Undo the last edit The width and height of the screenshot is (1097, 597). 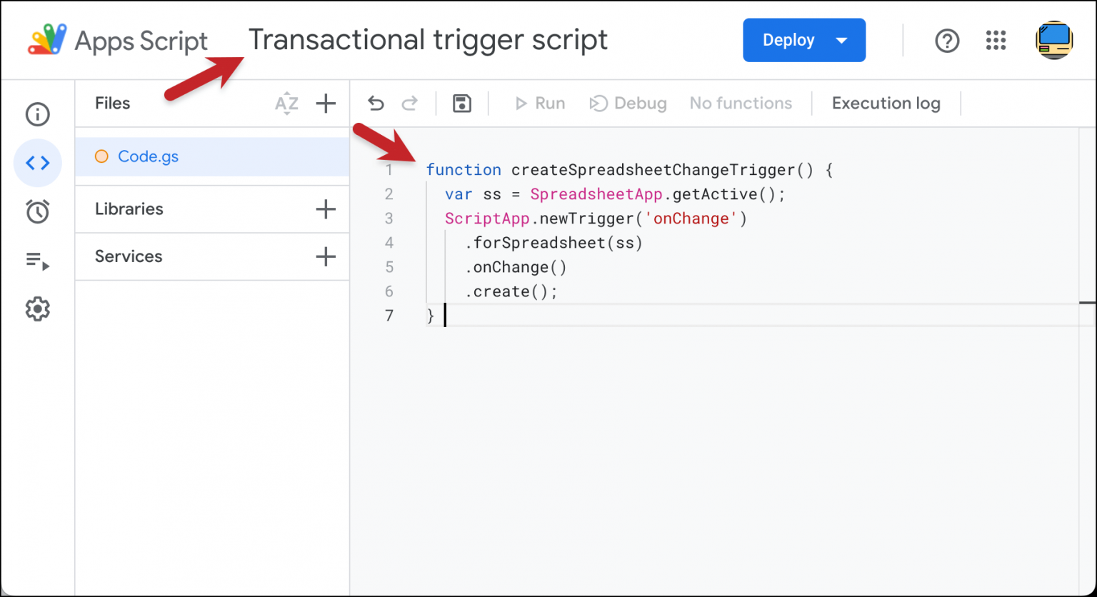(376, 103)
